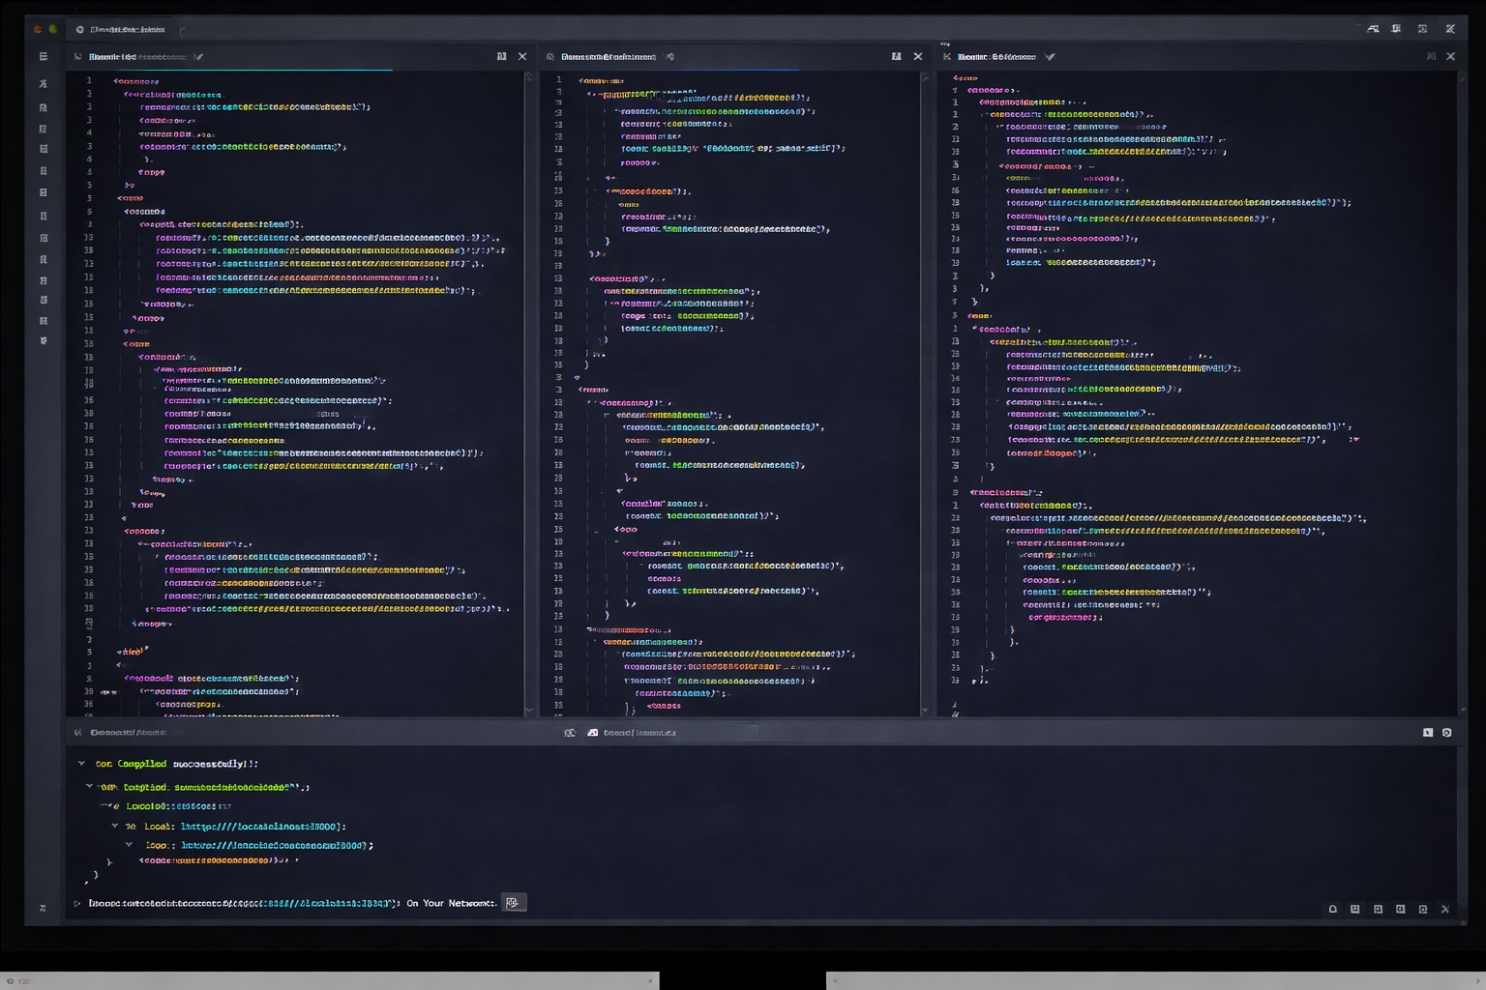The height and width of the screenshot is (990, 1486).
Task: Click the copy icon after "On Your Network"
Action: click(x=513, y=903)
